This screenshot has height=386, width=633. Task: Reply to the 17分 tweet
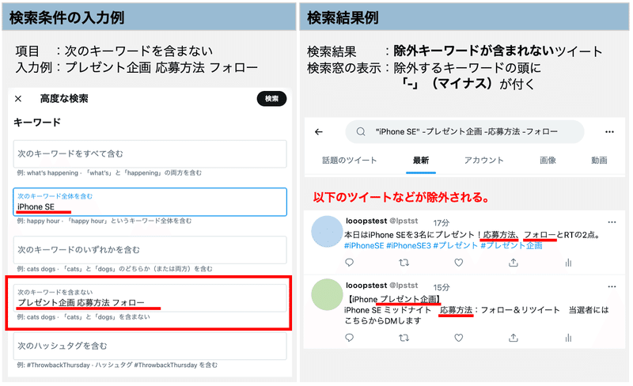click(x=350, y=263)
